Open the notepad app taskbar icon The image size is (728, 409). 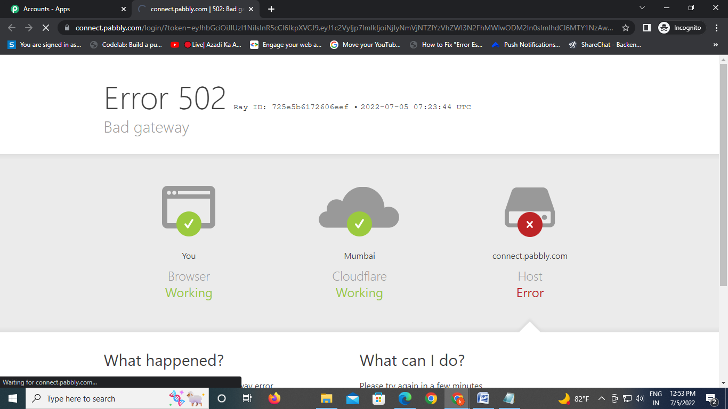[x=509, y=398]
